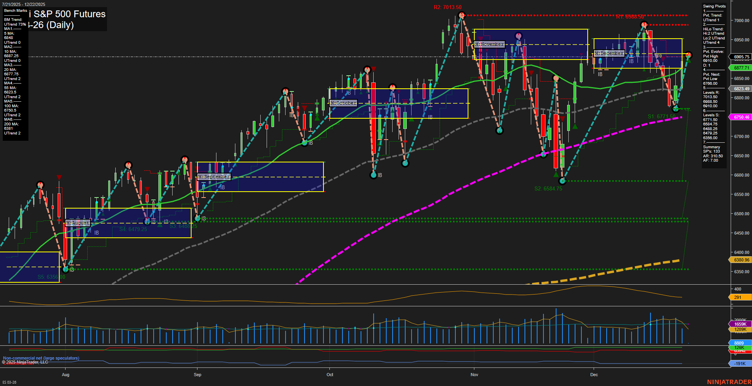Click the teal swing pivot dot at the August low
The height and width of the screenshot is (386, 752).
coord(66,269)
